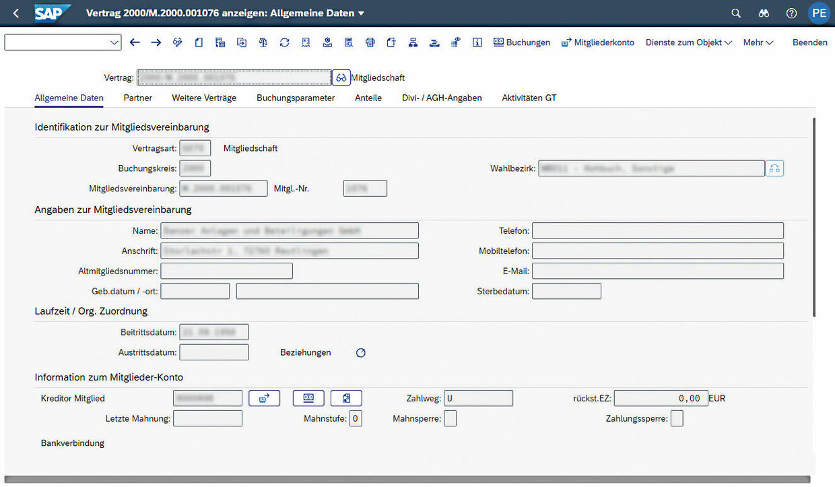This screenshot has width=835, height=487.
Task: Open the command field dropdown
Action: click(114, 42)
